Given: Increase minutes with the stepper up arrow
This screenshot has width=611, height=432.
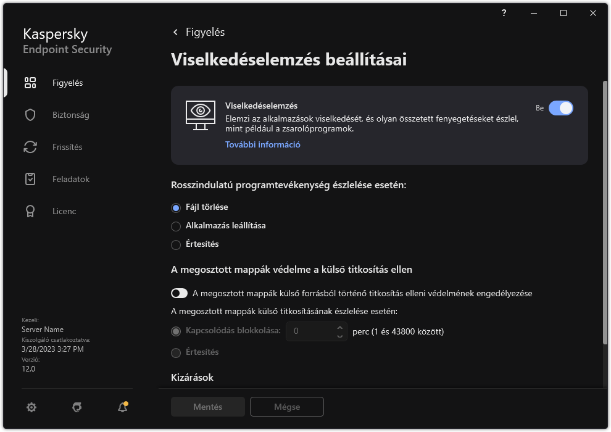Looking at the screenshot, I should (339, 328).
